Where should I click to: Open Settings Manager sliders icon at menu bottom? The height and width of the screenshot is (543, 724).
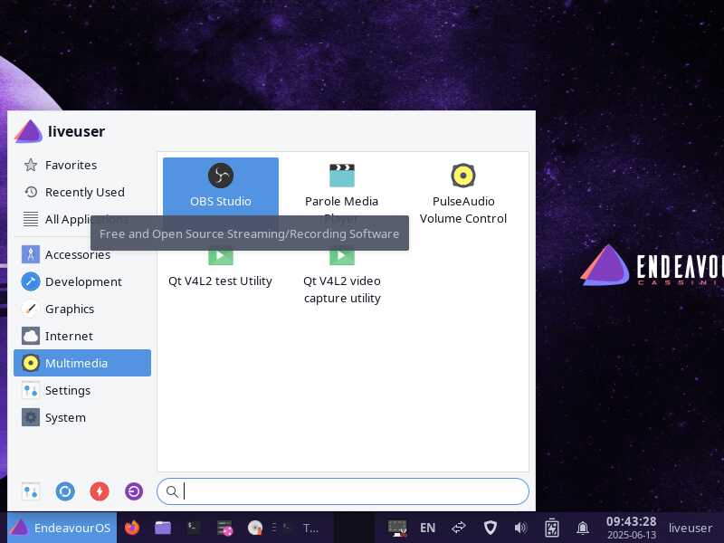point(31,491)
